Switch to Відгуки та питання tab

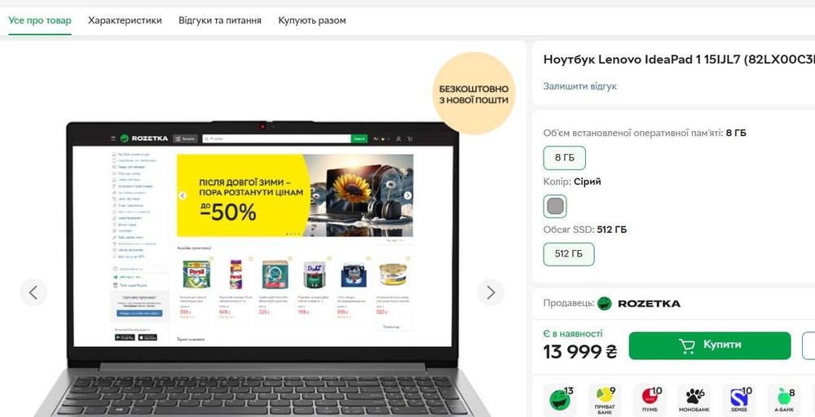[220, 21]
